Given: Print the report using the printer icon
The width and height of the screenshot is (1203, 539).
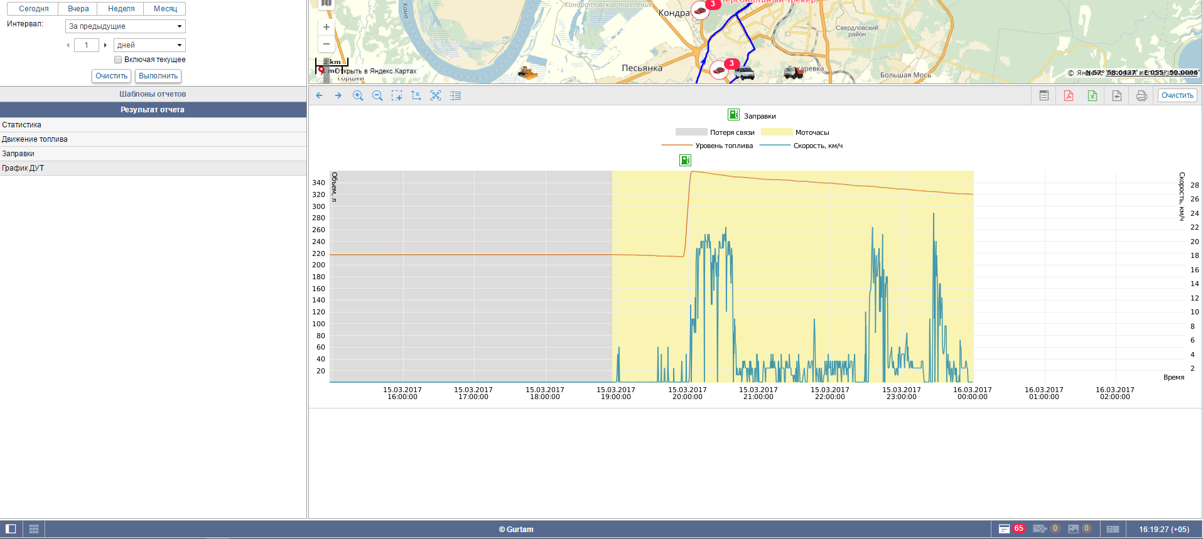Looking at the screenshot, I should pos(1141,95).
